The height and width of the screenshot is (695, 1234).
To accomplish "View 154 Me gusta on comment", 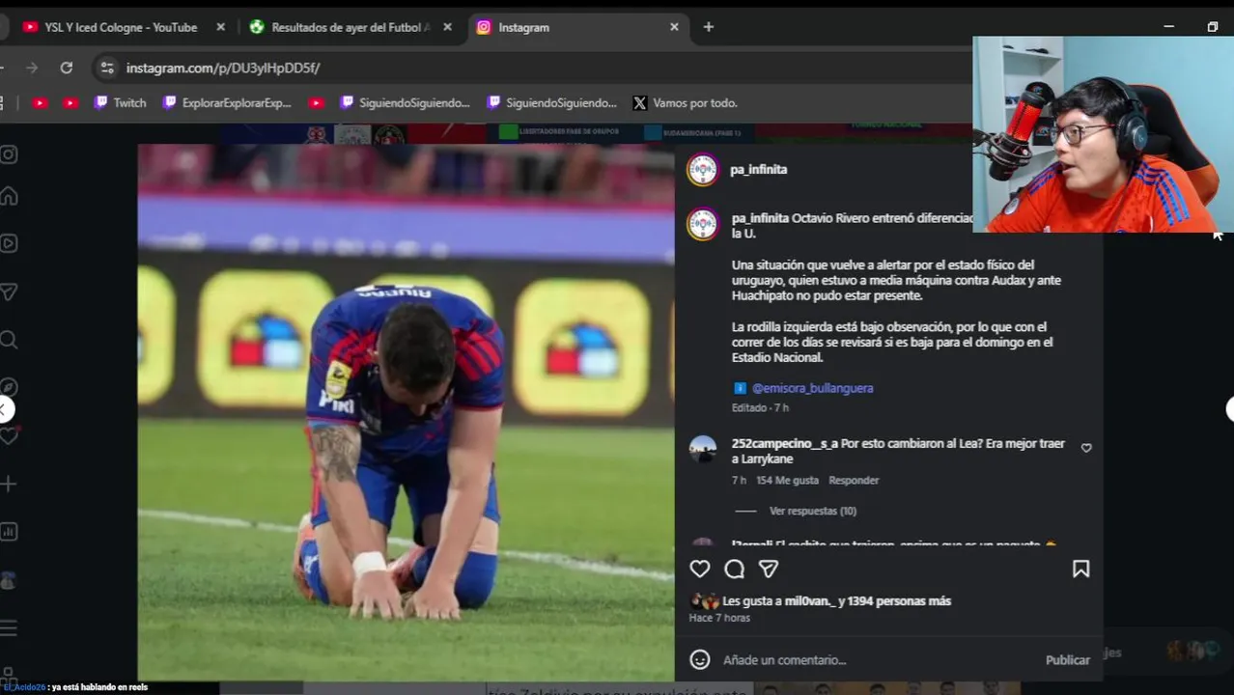I will (x=787, y=480).
